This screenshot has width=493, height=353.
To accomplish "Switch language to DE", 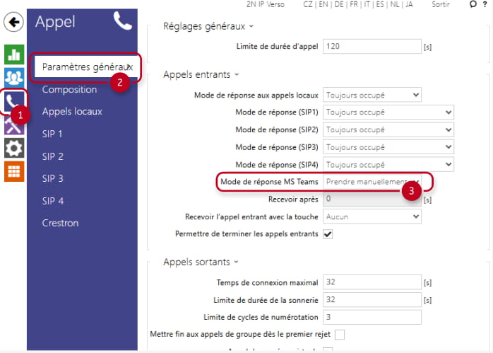I will pyautogui.click(x=339, y=4).
